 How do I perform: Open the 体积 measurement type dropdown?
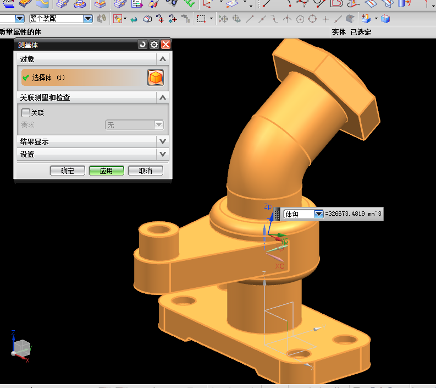tap(318, 214)
